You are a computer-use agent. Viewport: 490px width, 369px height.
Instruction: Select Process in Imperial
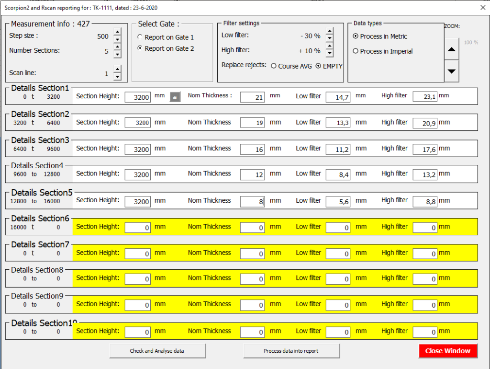point(383,51)
